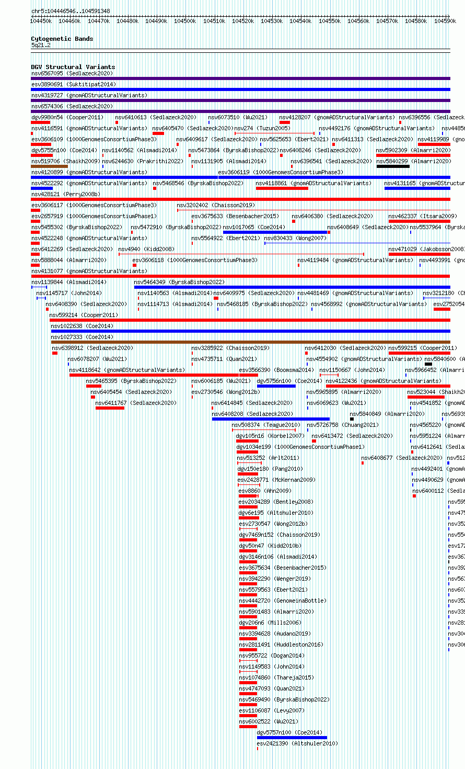
Task: Click the 104590k ruler tick label
Action: click(x=445, y=21)
